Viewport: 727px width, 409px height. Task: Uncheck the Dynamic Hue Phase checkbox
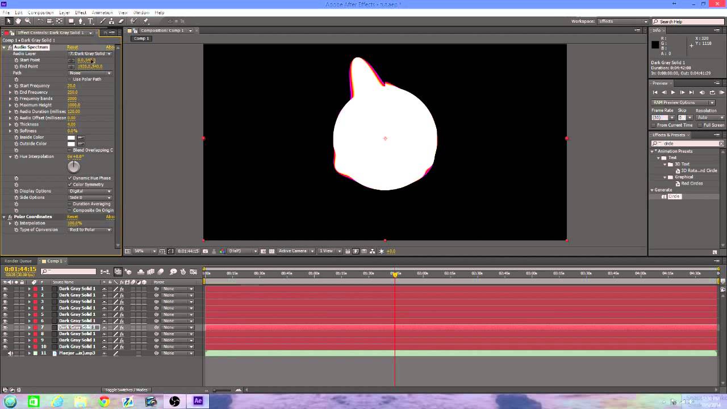point(70,178)
